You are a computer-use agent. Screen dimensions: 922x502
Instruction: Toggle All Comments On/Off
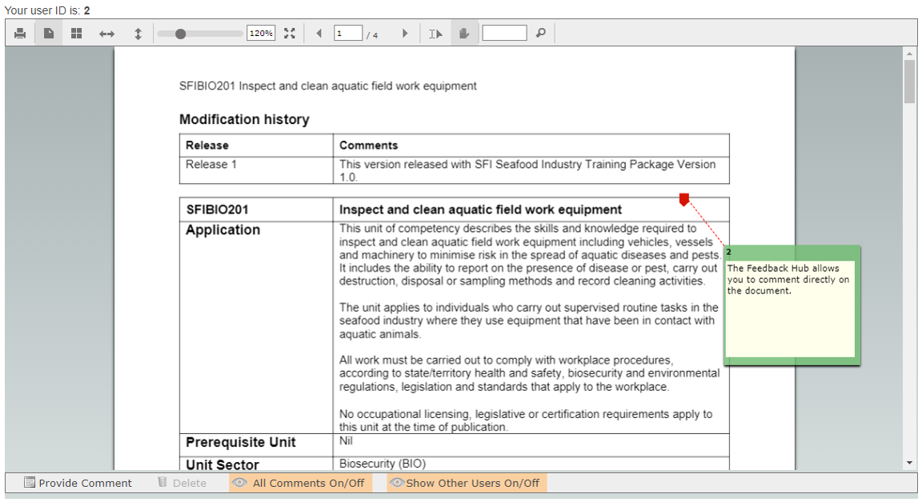click(300, 483)
